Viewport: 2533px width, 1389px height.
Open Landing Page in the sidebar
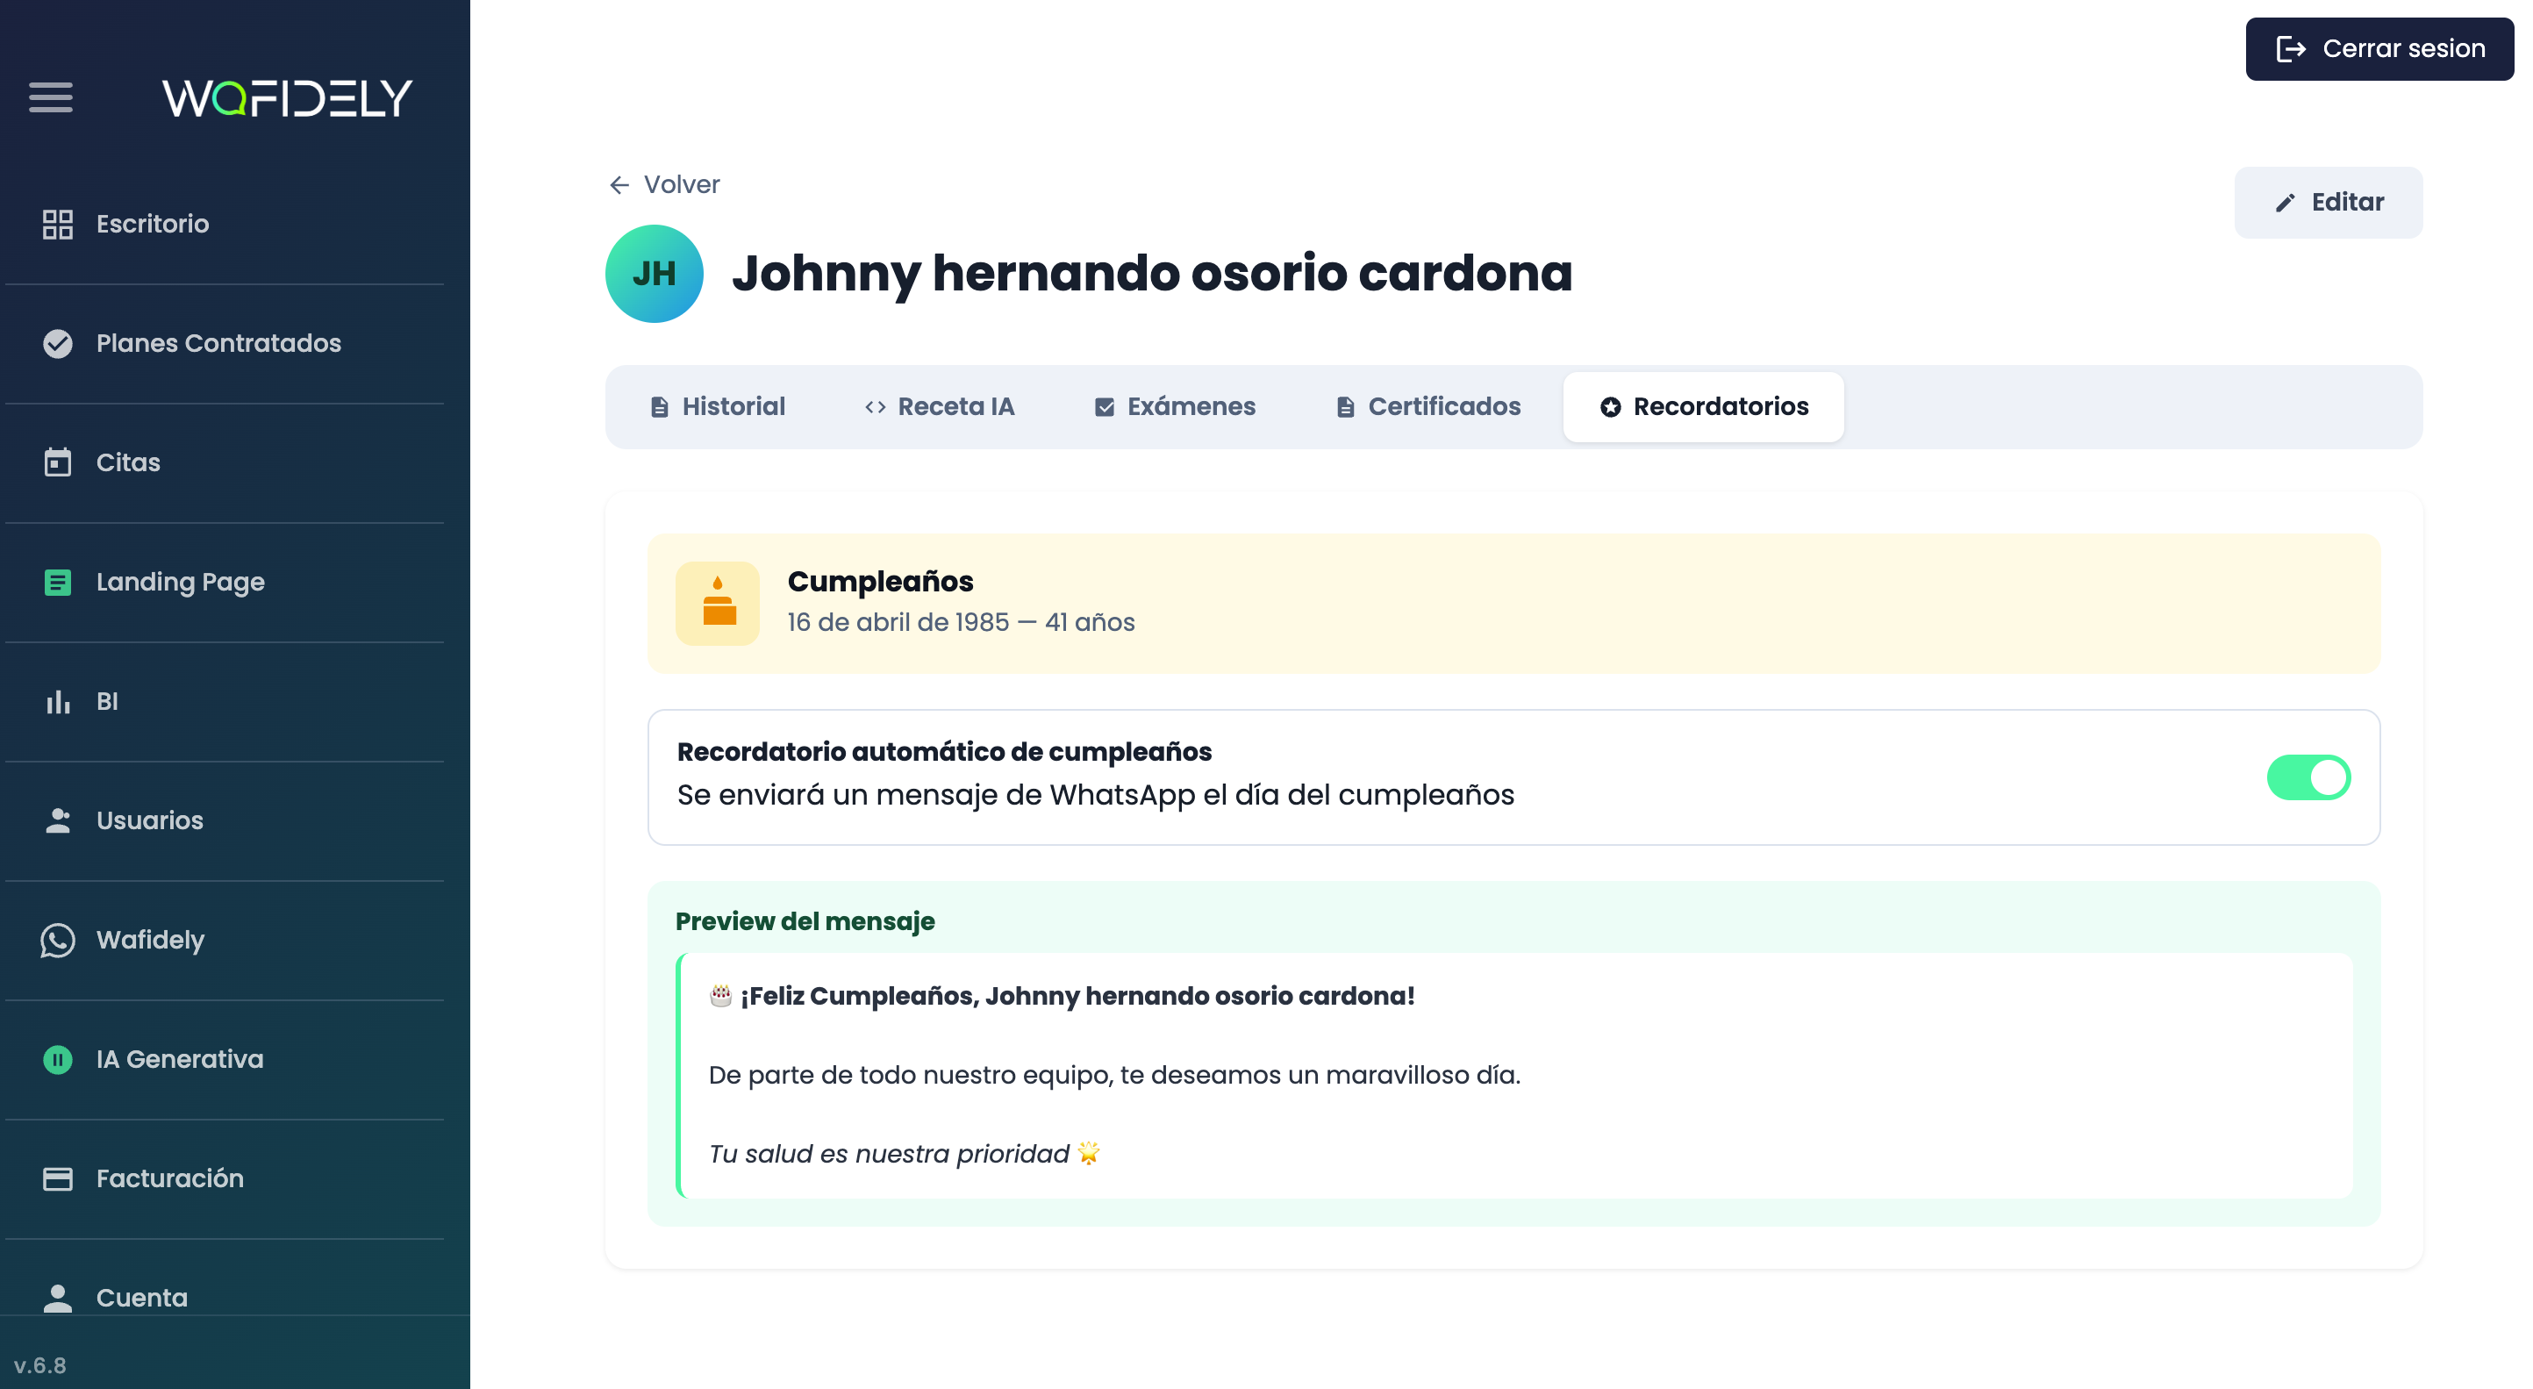click(225, 583)
